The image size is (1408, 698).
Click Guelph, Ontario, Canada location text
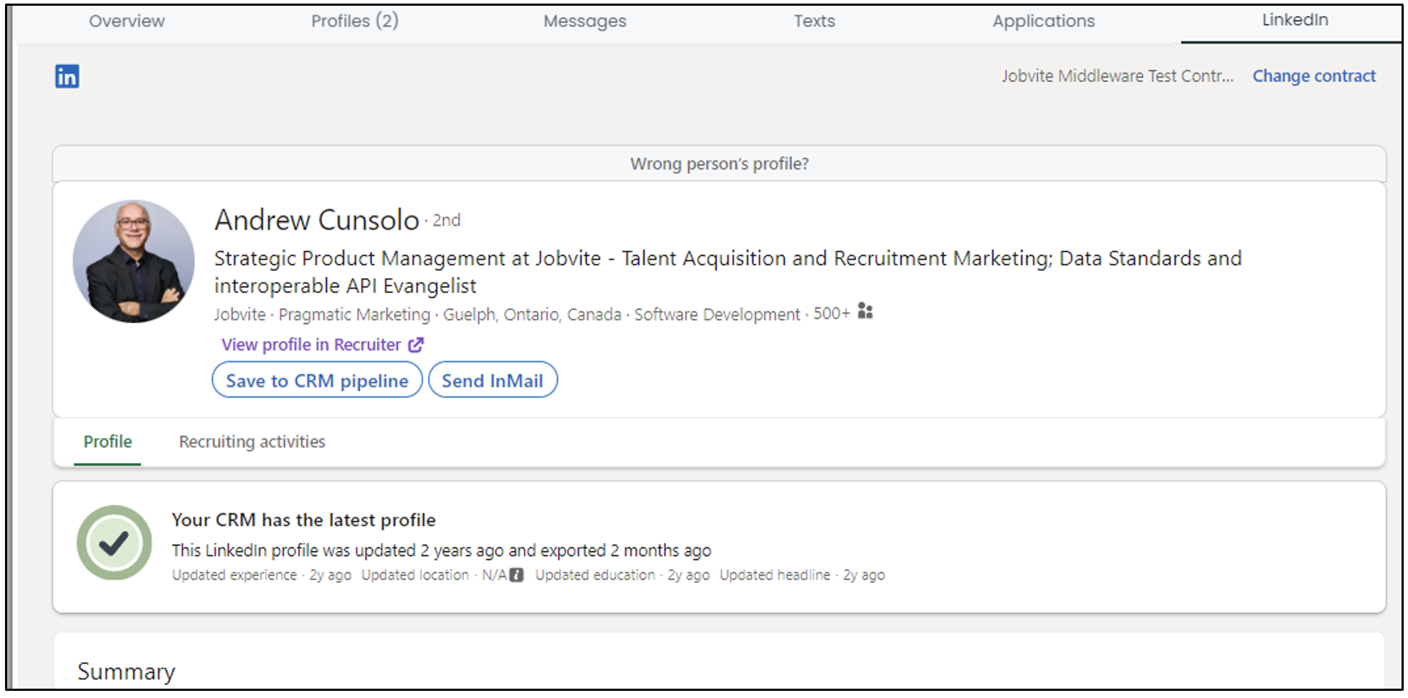tap(532, 315)
